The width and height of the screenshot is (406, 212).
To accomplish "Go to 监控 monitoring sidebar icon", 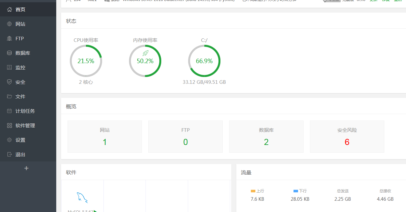I will [x=9, y=67].
